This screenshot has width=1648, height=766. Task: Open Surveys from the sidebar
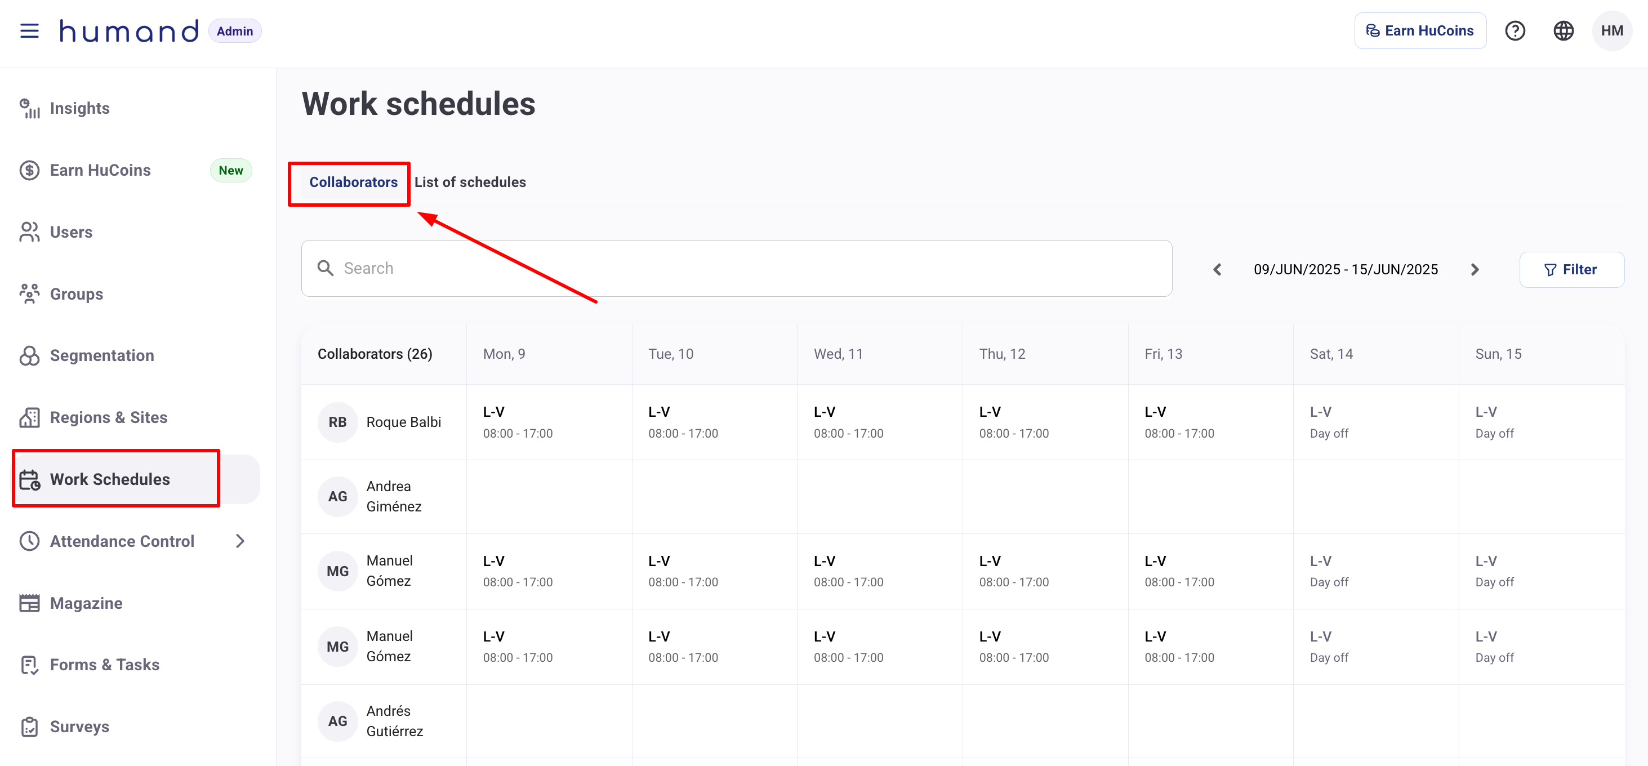coord(79,727)
